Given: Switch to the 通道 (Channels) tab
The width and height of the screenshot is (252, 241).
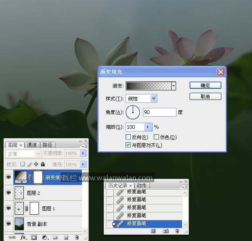Looking at the screenshot, I should 32,145.
